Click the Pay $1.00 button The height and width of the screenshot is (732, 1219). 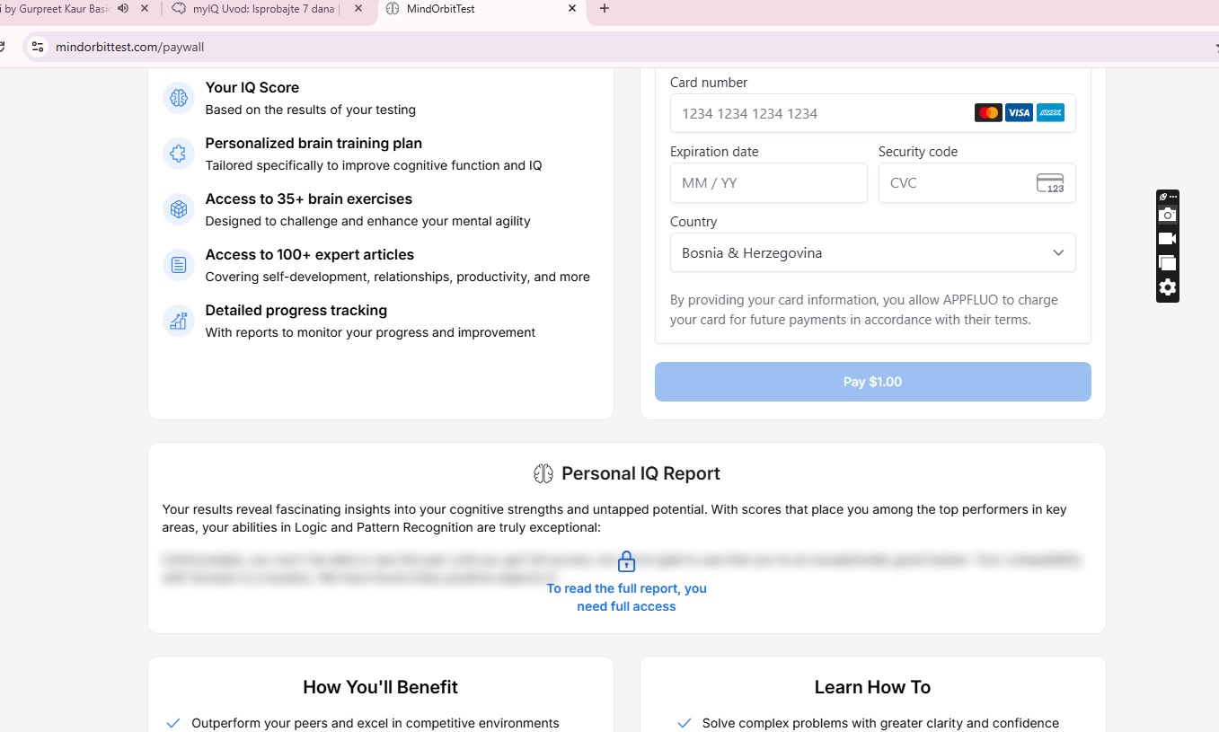873,382
